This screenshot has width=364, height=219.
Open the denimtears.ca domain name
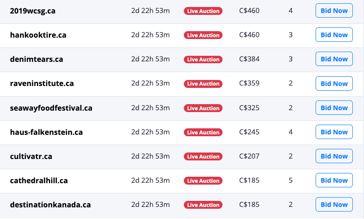pyautogui.click(x=36, y=59)
